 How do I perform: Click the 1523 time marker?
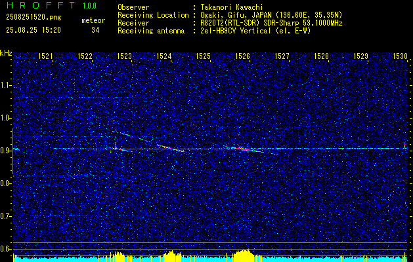coord(124,56)
